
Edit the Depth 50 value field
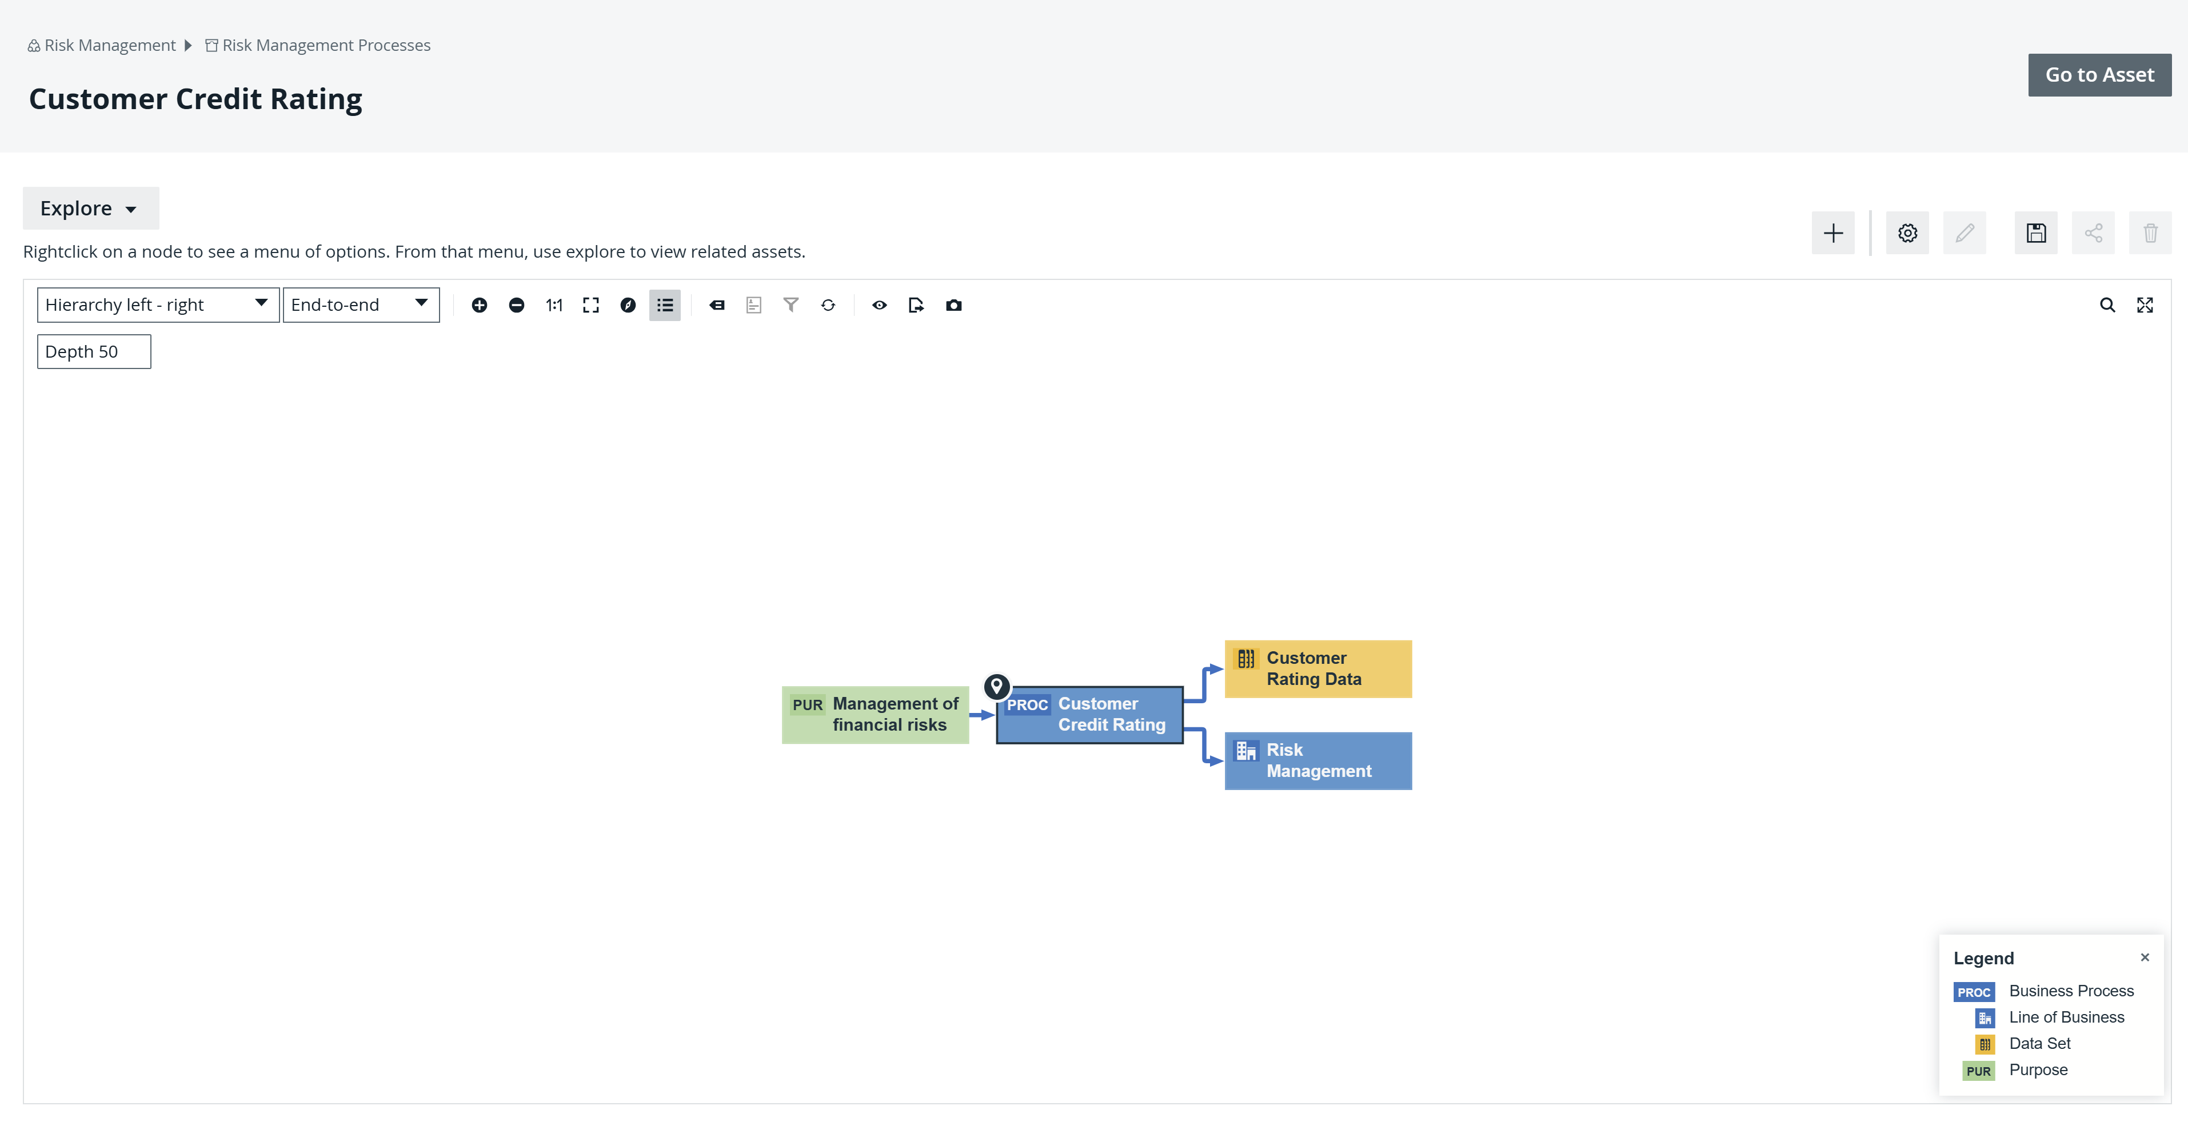tap(93, 351)
